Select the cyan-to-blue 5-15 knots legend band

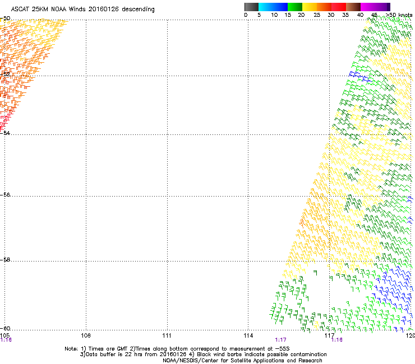[x=273, y=7]
